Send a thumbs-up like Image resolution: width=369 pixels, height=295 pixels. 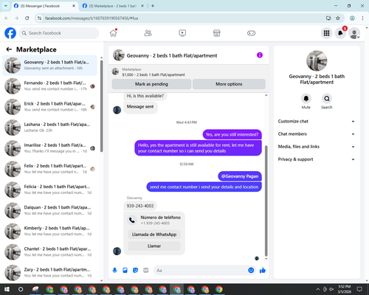(x=263, y=271)
